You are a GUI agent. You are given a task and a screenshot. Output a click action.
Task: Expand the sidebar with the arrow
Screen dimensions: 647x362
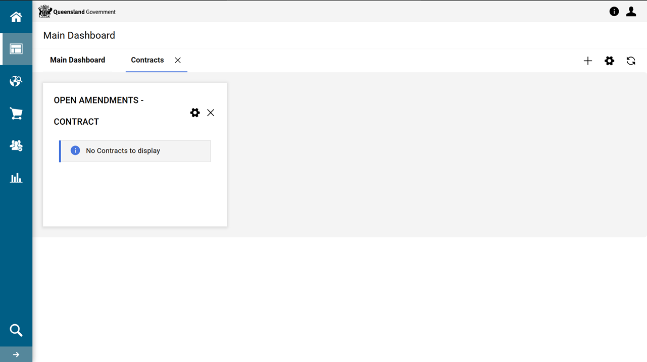click(16, 354)
